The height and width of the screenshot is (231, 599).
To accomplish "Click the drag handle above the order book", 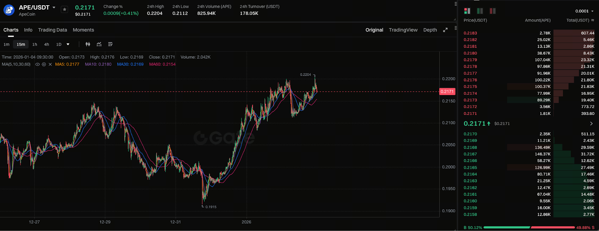I will tap(456, 4).
